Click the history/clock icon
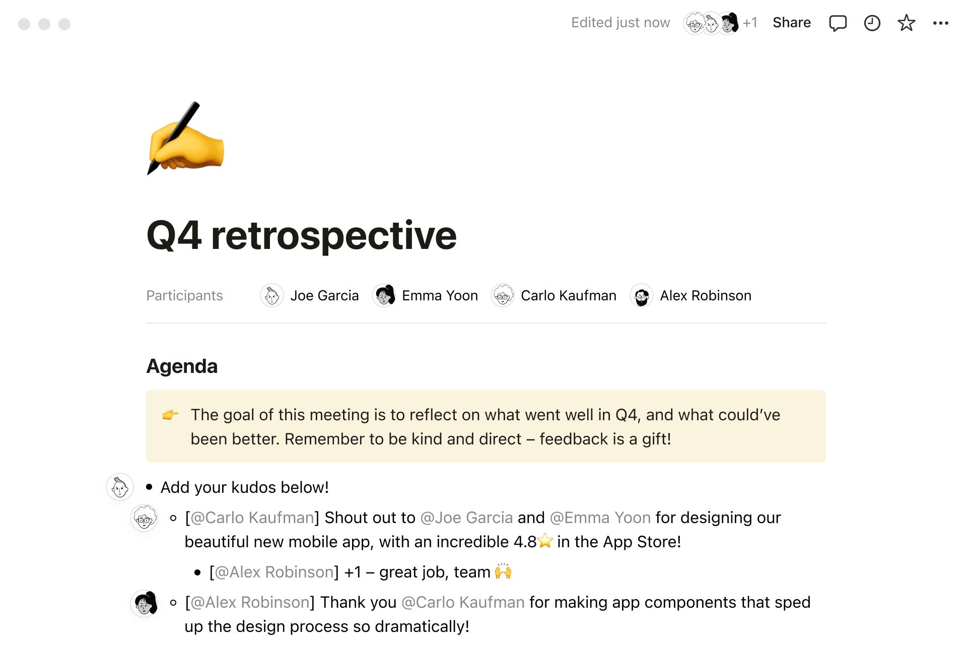 [x=871, y=22]
